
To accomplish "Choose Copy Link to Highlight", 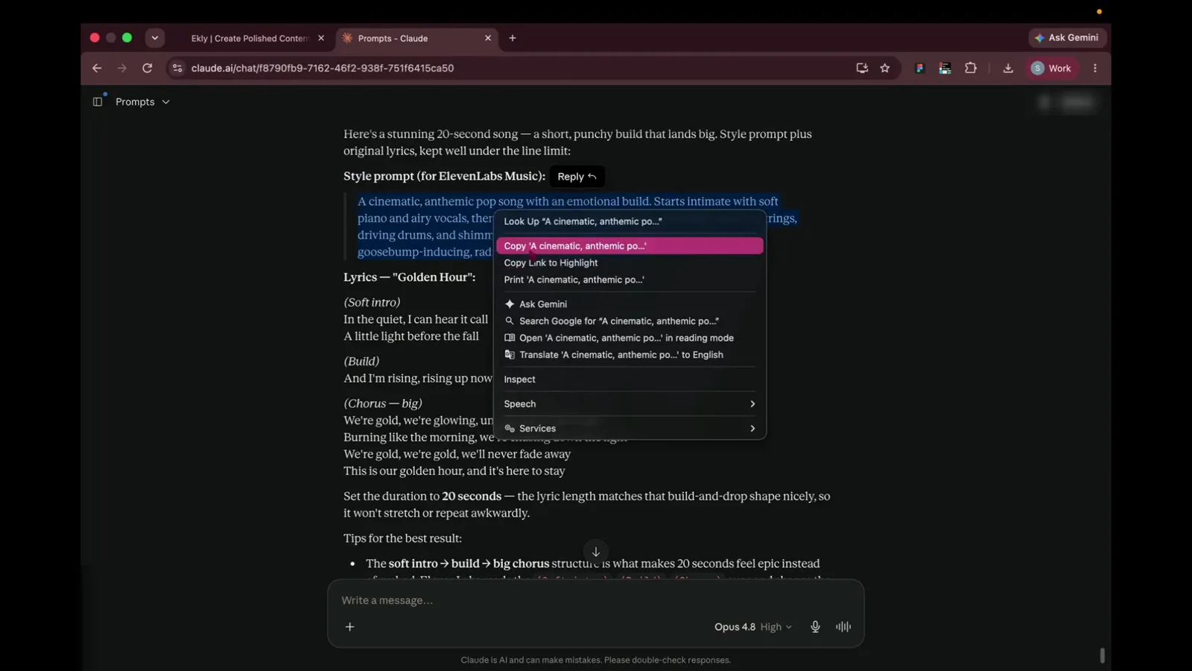I will 630,262.
